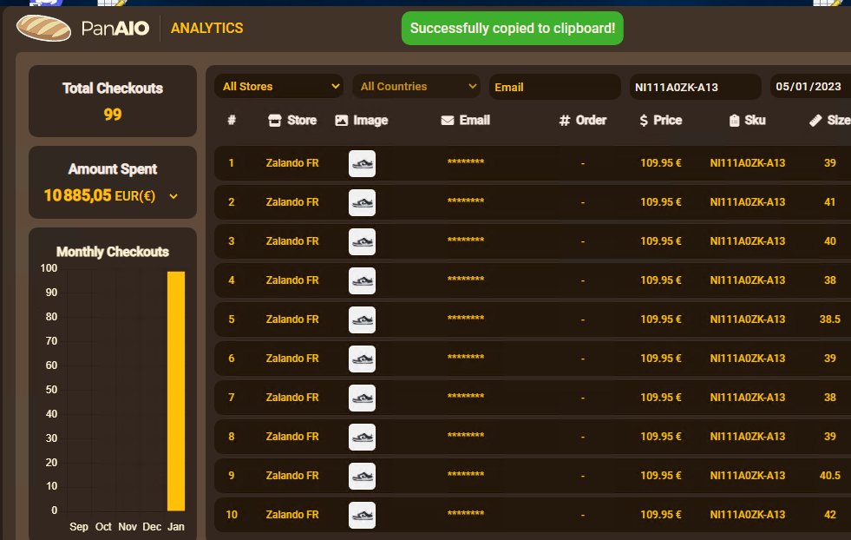
Task: Click size 41 in row 2
Action: click(830, 202)
